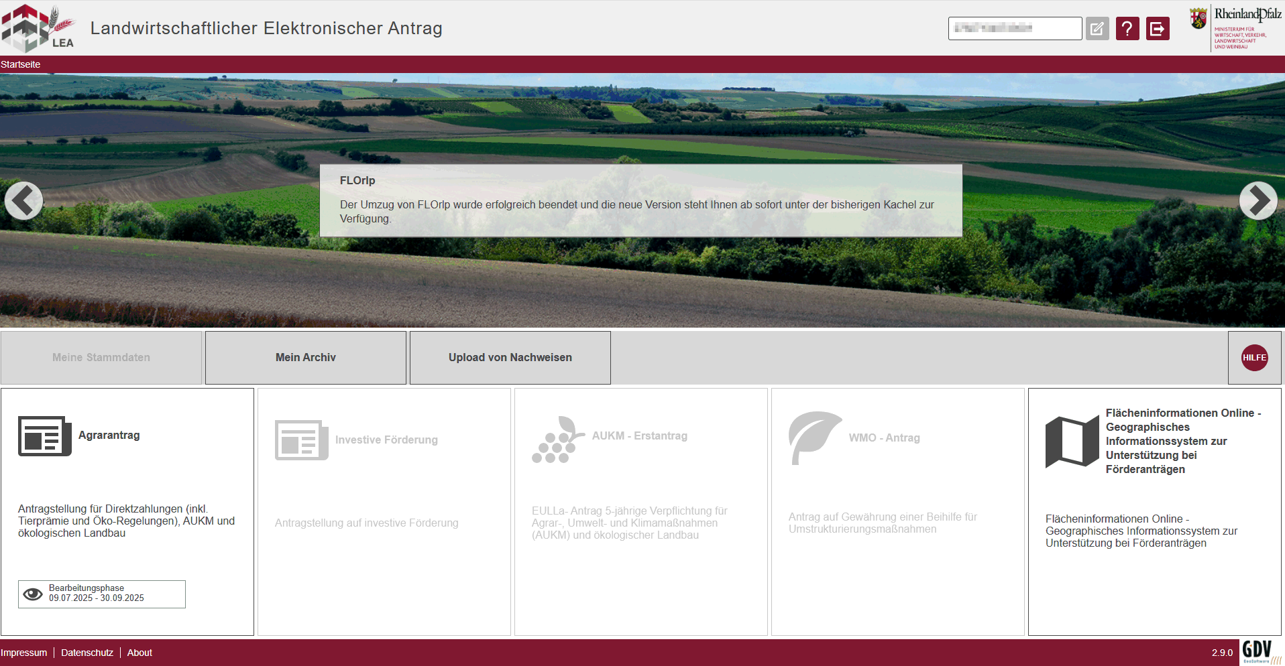Click the eye icon next to Bearbeitungsphase
Viewport: 1285px width, 666px height.
[x=33, y=594]
